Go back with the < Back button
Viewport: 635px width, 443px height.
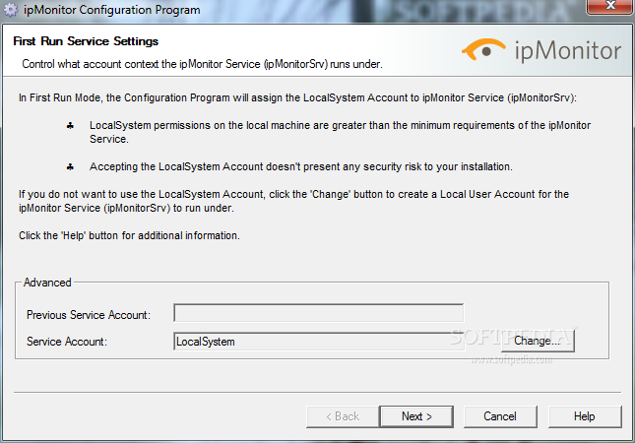343,416
